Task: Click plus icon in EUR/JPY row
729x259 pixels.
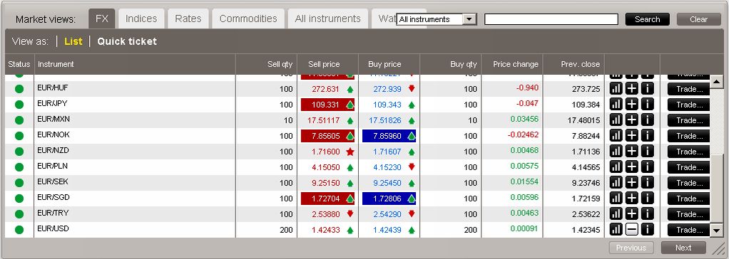Action: [631, 105]
